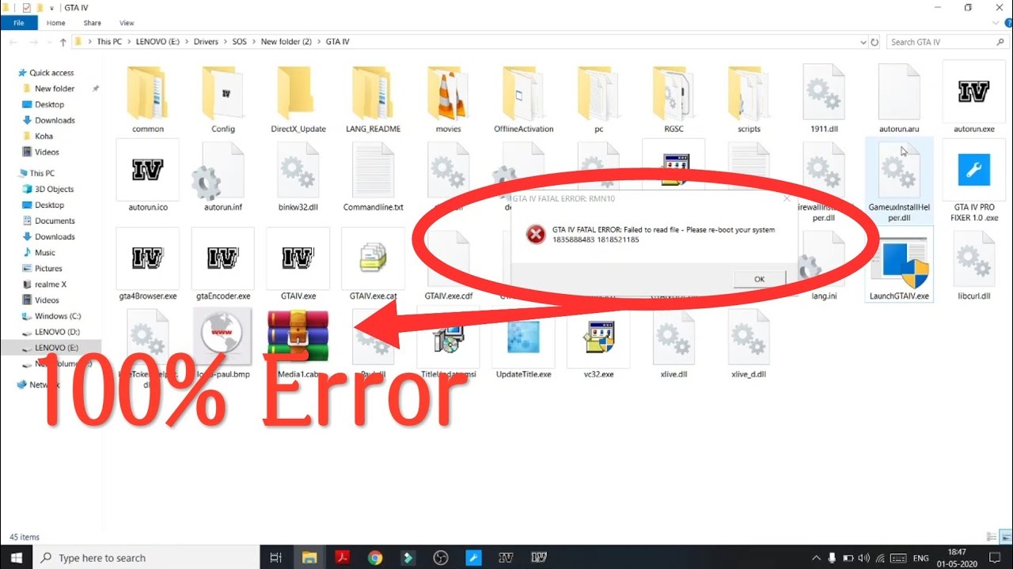
Task: Click the taskbar search box
Action: click(146, 557)
